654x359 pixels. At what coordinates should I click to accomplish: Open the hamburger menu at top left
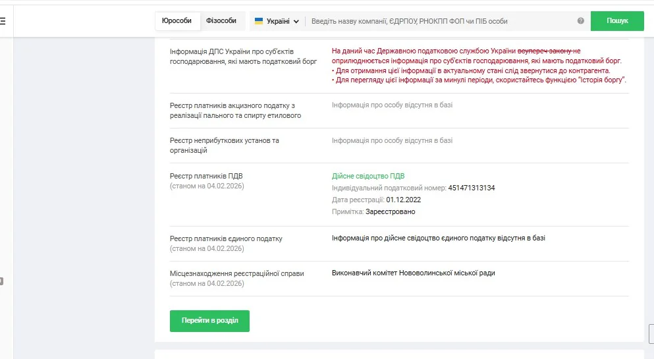point(3,21)
